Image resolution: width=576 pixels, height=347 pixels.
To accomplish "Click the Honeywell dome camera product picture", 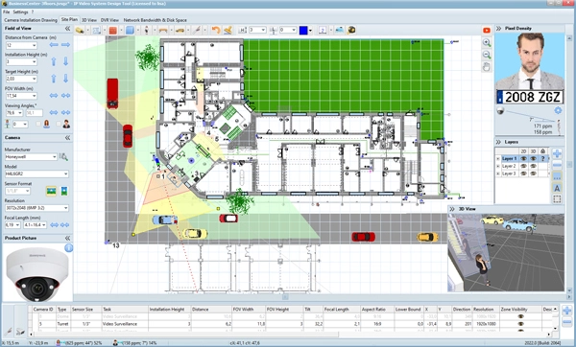I will click(x=37, y=275).
